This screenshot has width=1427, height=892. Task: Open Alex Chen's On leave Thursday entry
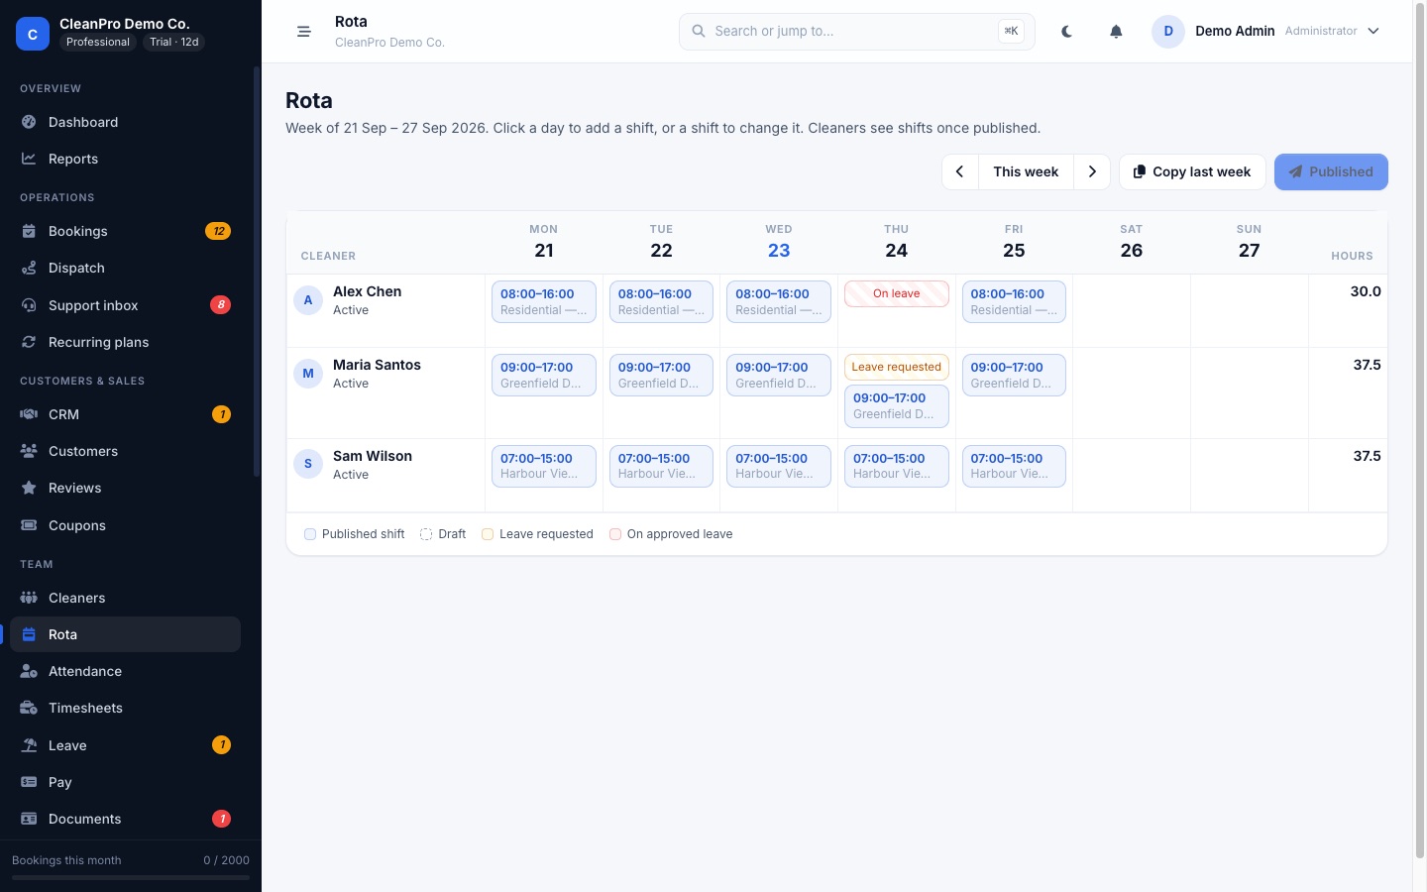click(897, 293)
